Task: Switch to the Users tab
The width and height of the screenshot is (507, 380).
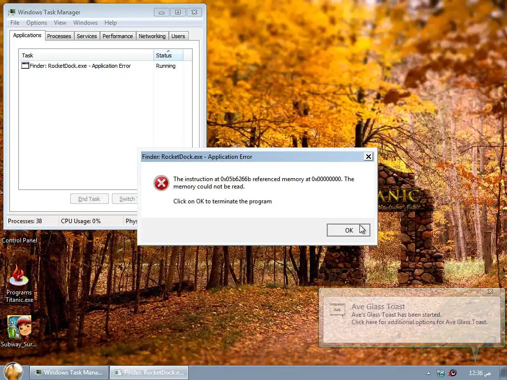Action: tap(178, 36)
